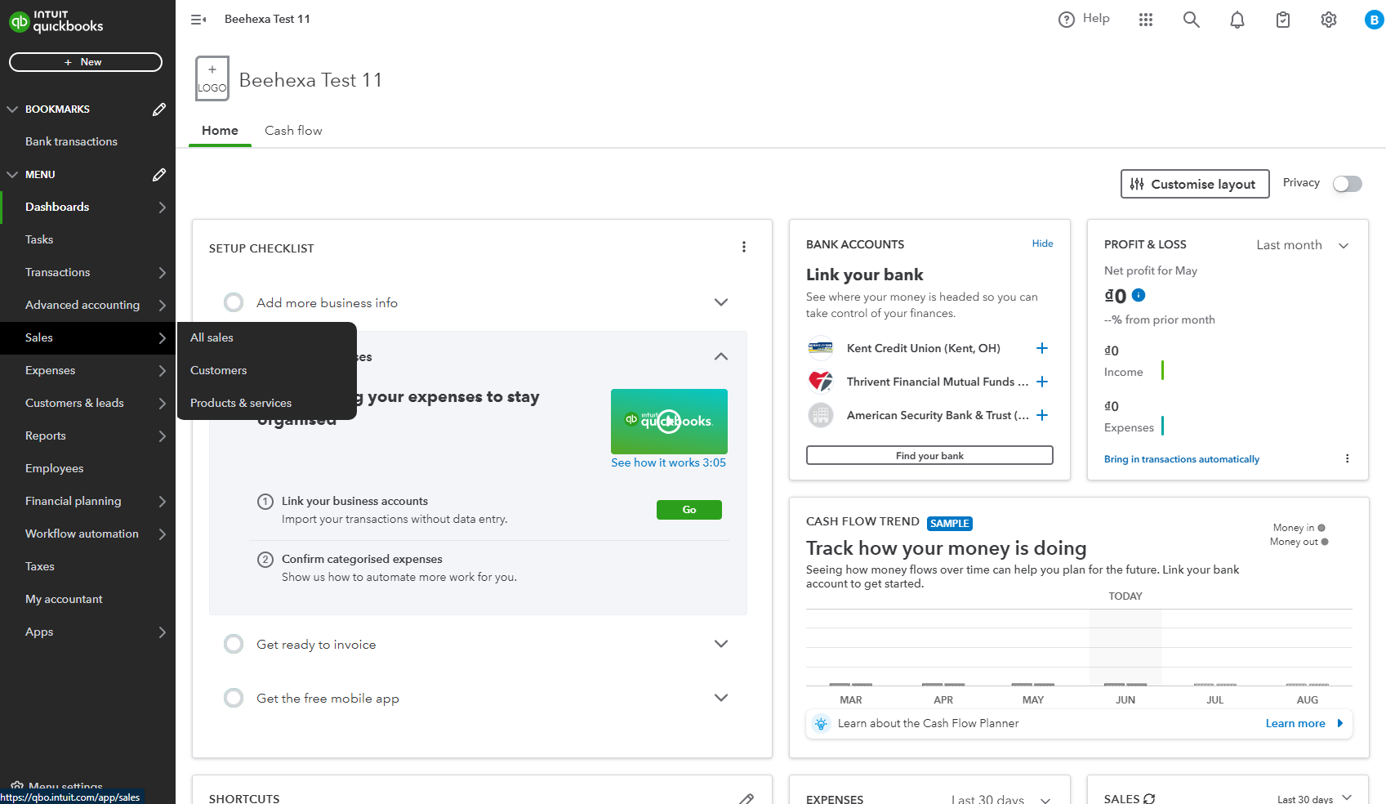Click the LOGO upload placeholder

point(212,78)
